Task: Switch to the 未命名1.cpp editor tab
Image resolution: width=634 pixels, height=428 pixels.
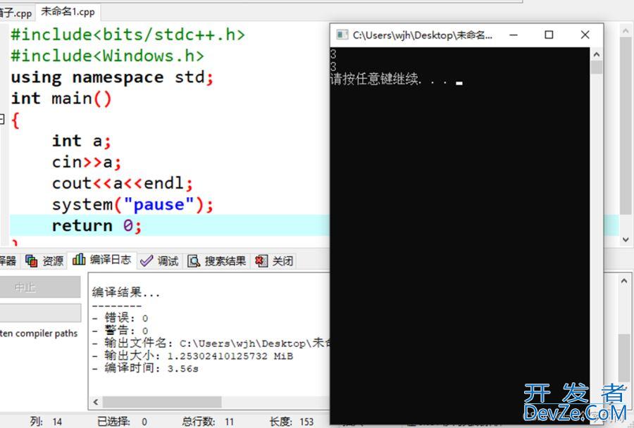Action: click(68, 12)
